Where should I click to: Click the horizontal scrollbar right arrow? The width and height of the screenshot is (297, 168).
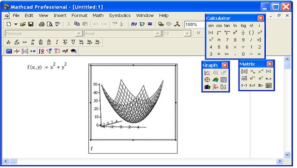tap(279, 161)
